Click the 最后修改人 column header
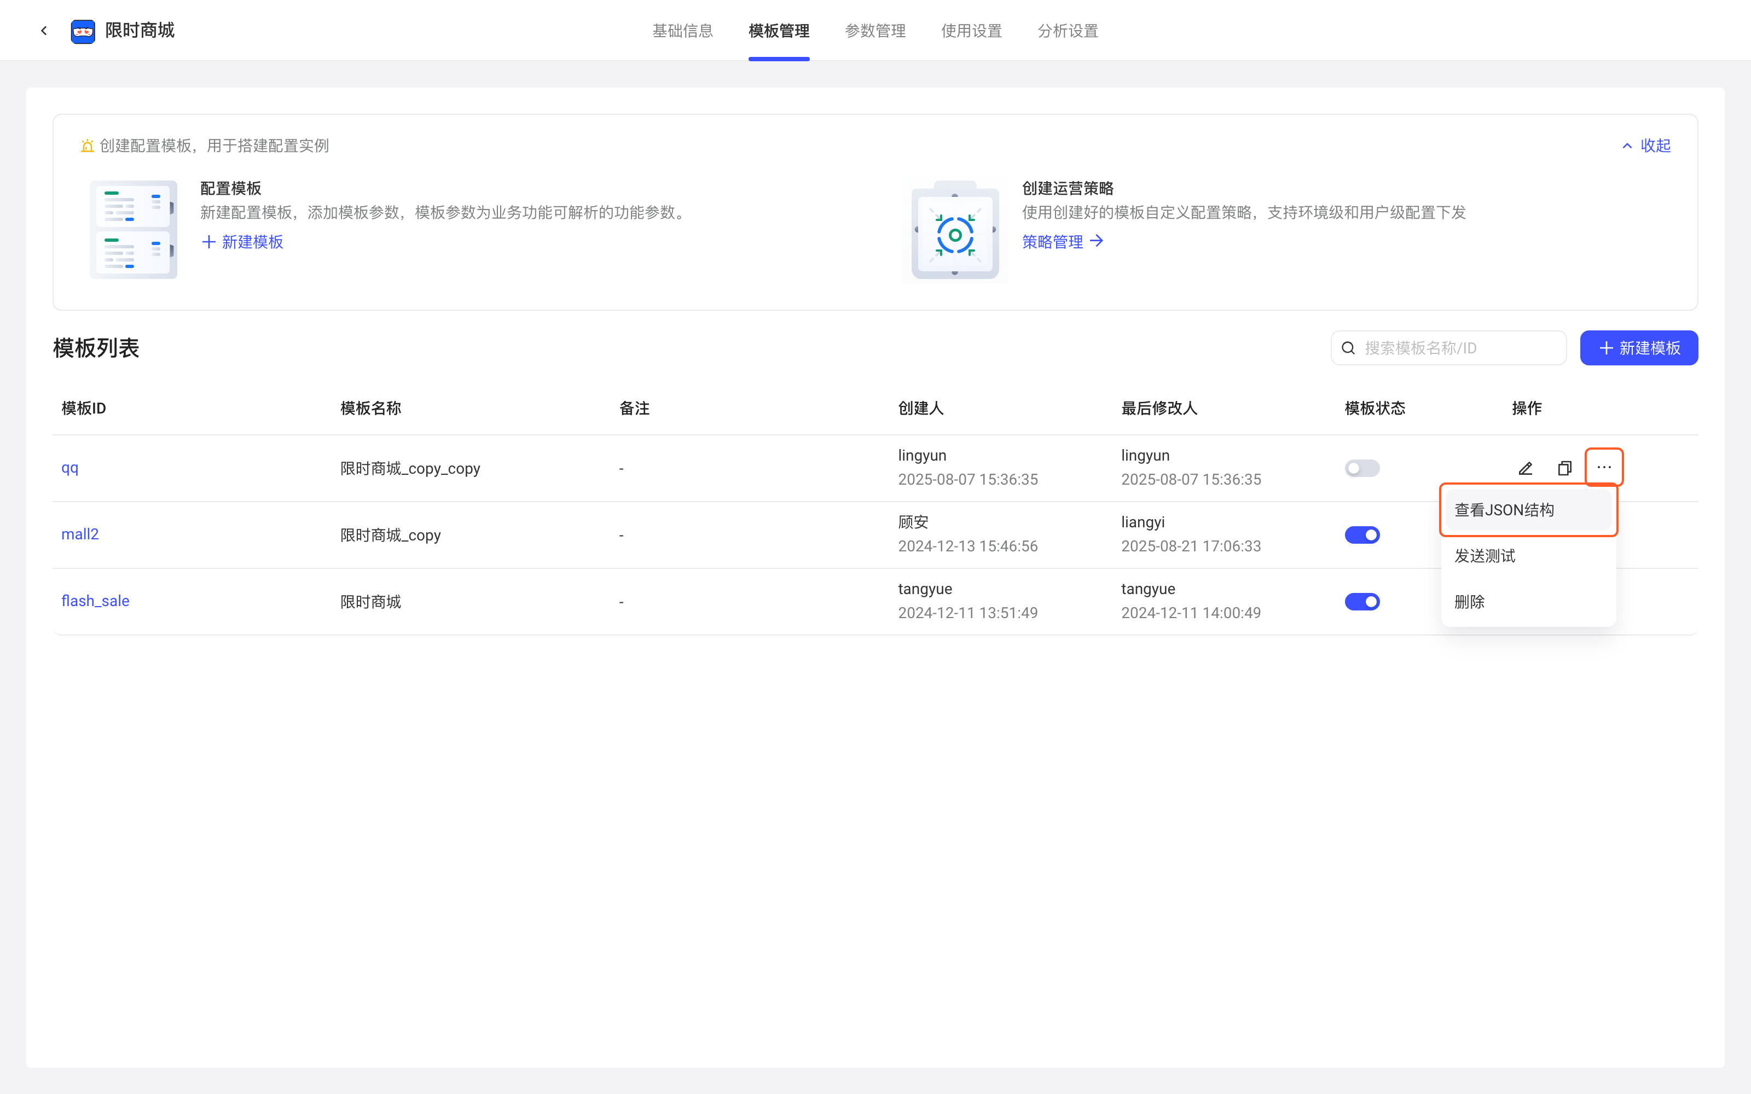 click(x=1159, y=408)
